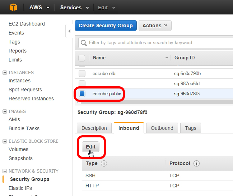Image resolution: width=233 pixels, height=196 pixels.
Task: Open the Services dropdown menu
Action: (75, 8)
